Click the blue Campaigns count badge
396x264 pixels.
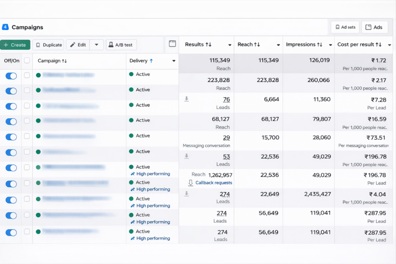(x=5, y=27)
